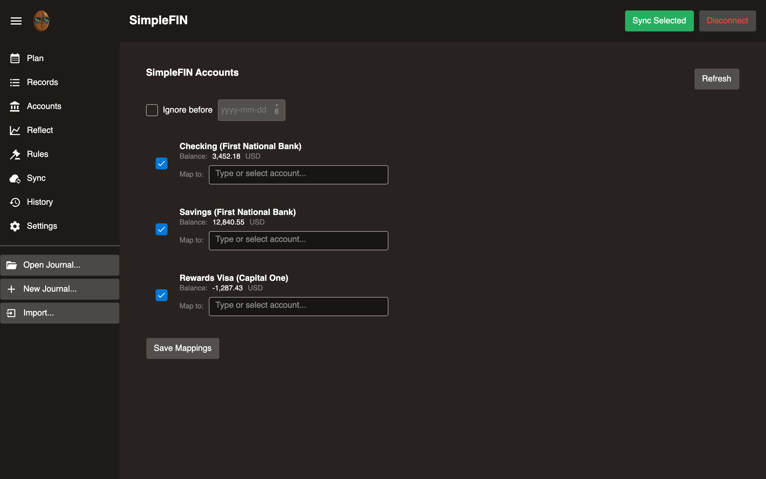Open Map to combo for Savings

tap(298, 240)
